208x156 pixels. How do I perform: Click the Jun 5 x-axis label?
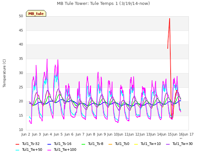[58, 134]
